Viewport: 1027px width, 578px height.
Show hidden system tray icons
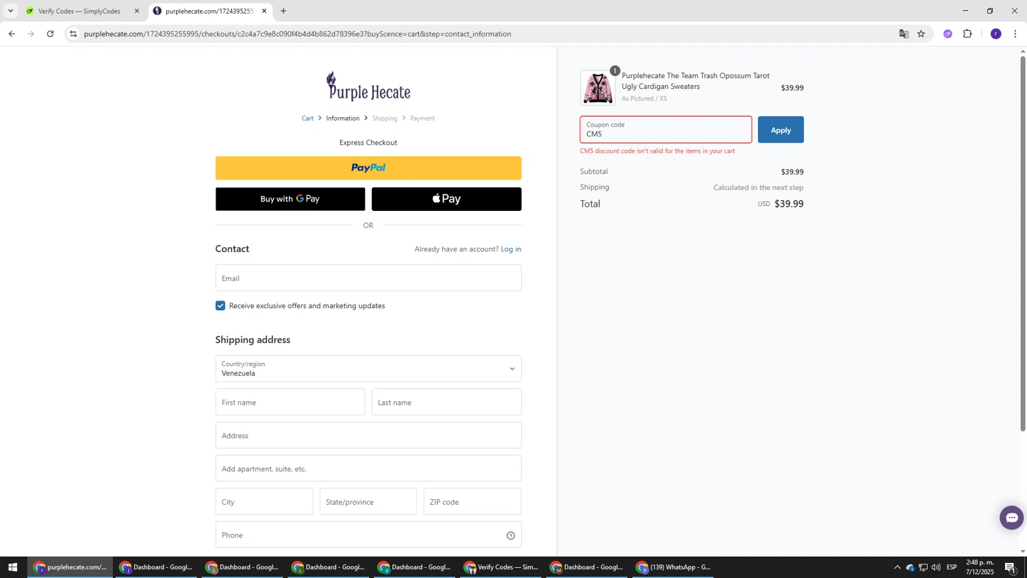(897, 567)
